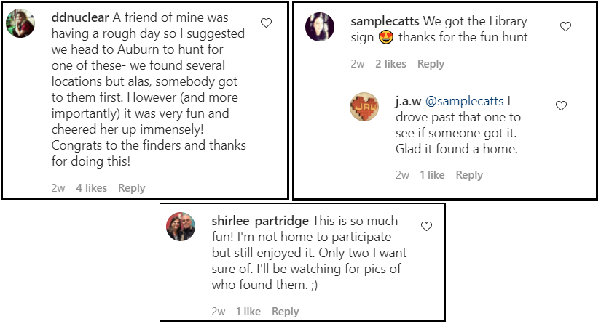
Task: Reply to j.a.w's comment
Action: coord(469,175)
